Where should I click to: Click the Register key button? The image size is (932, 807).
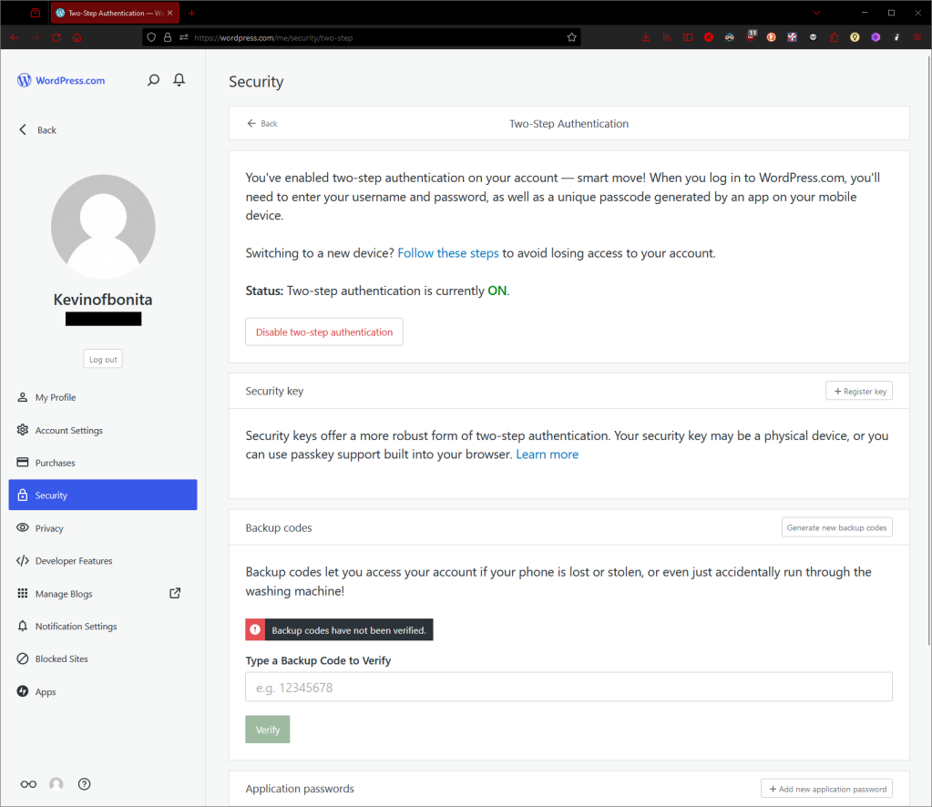[x=858, y=392]
